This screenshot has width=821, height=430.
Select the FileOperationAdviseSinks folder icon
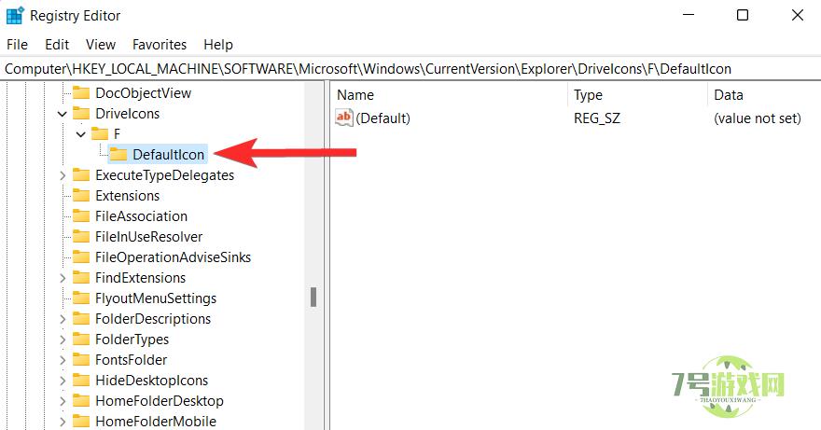81,257
